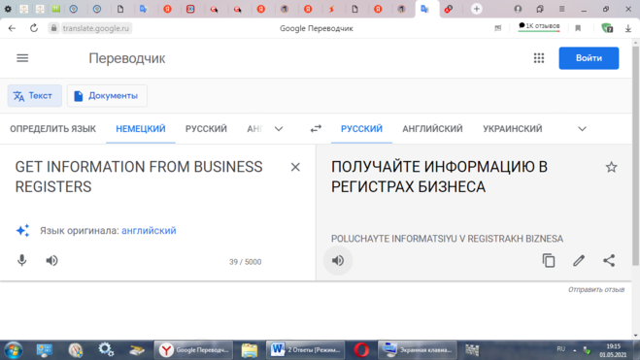
Task: Start voice input with the microphone icon
Action: click(22, 260)
